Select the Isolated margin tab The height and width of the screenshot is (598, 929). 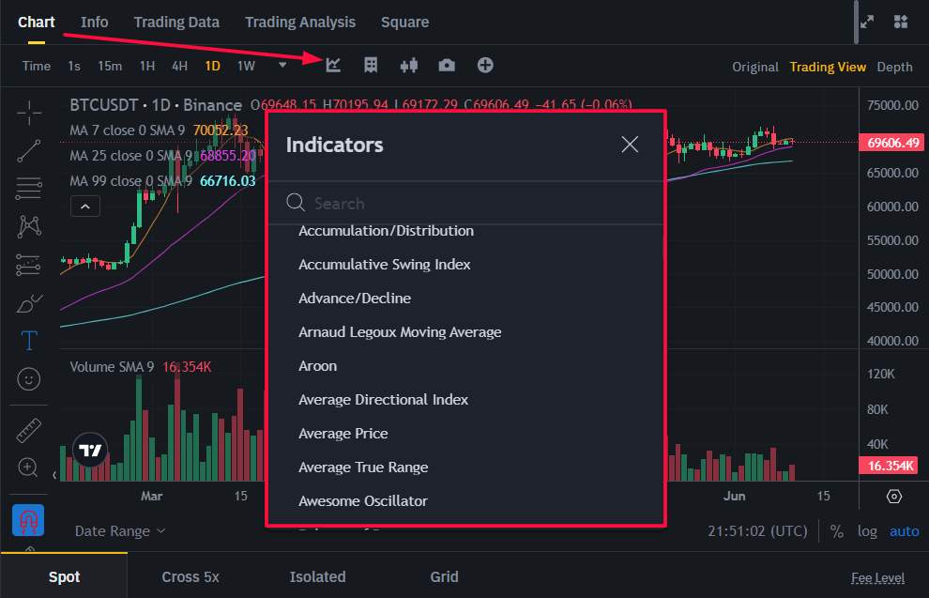(317, 576)
